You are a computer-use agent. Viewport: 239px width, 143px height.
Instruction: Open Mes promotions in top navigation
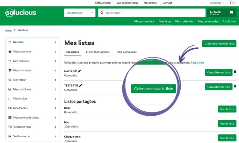144,22
